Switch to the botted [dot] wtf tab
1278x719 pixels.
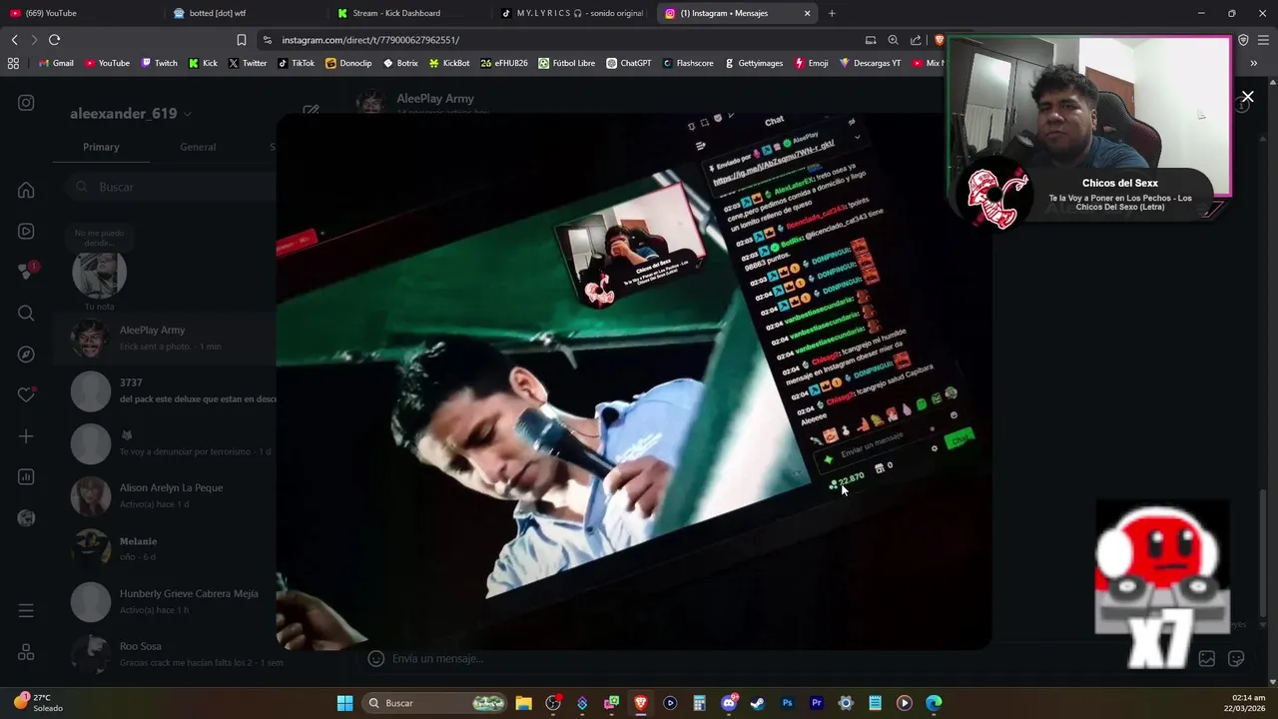point(245,13)
